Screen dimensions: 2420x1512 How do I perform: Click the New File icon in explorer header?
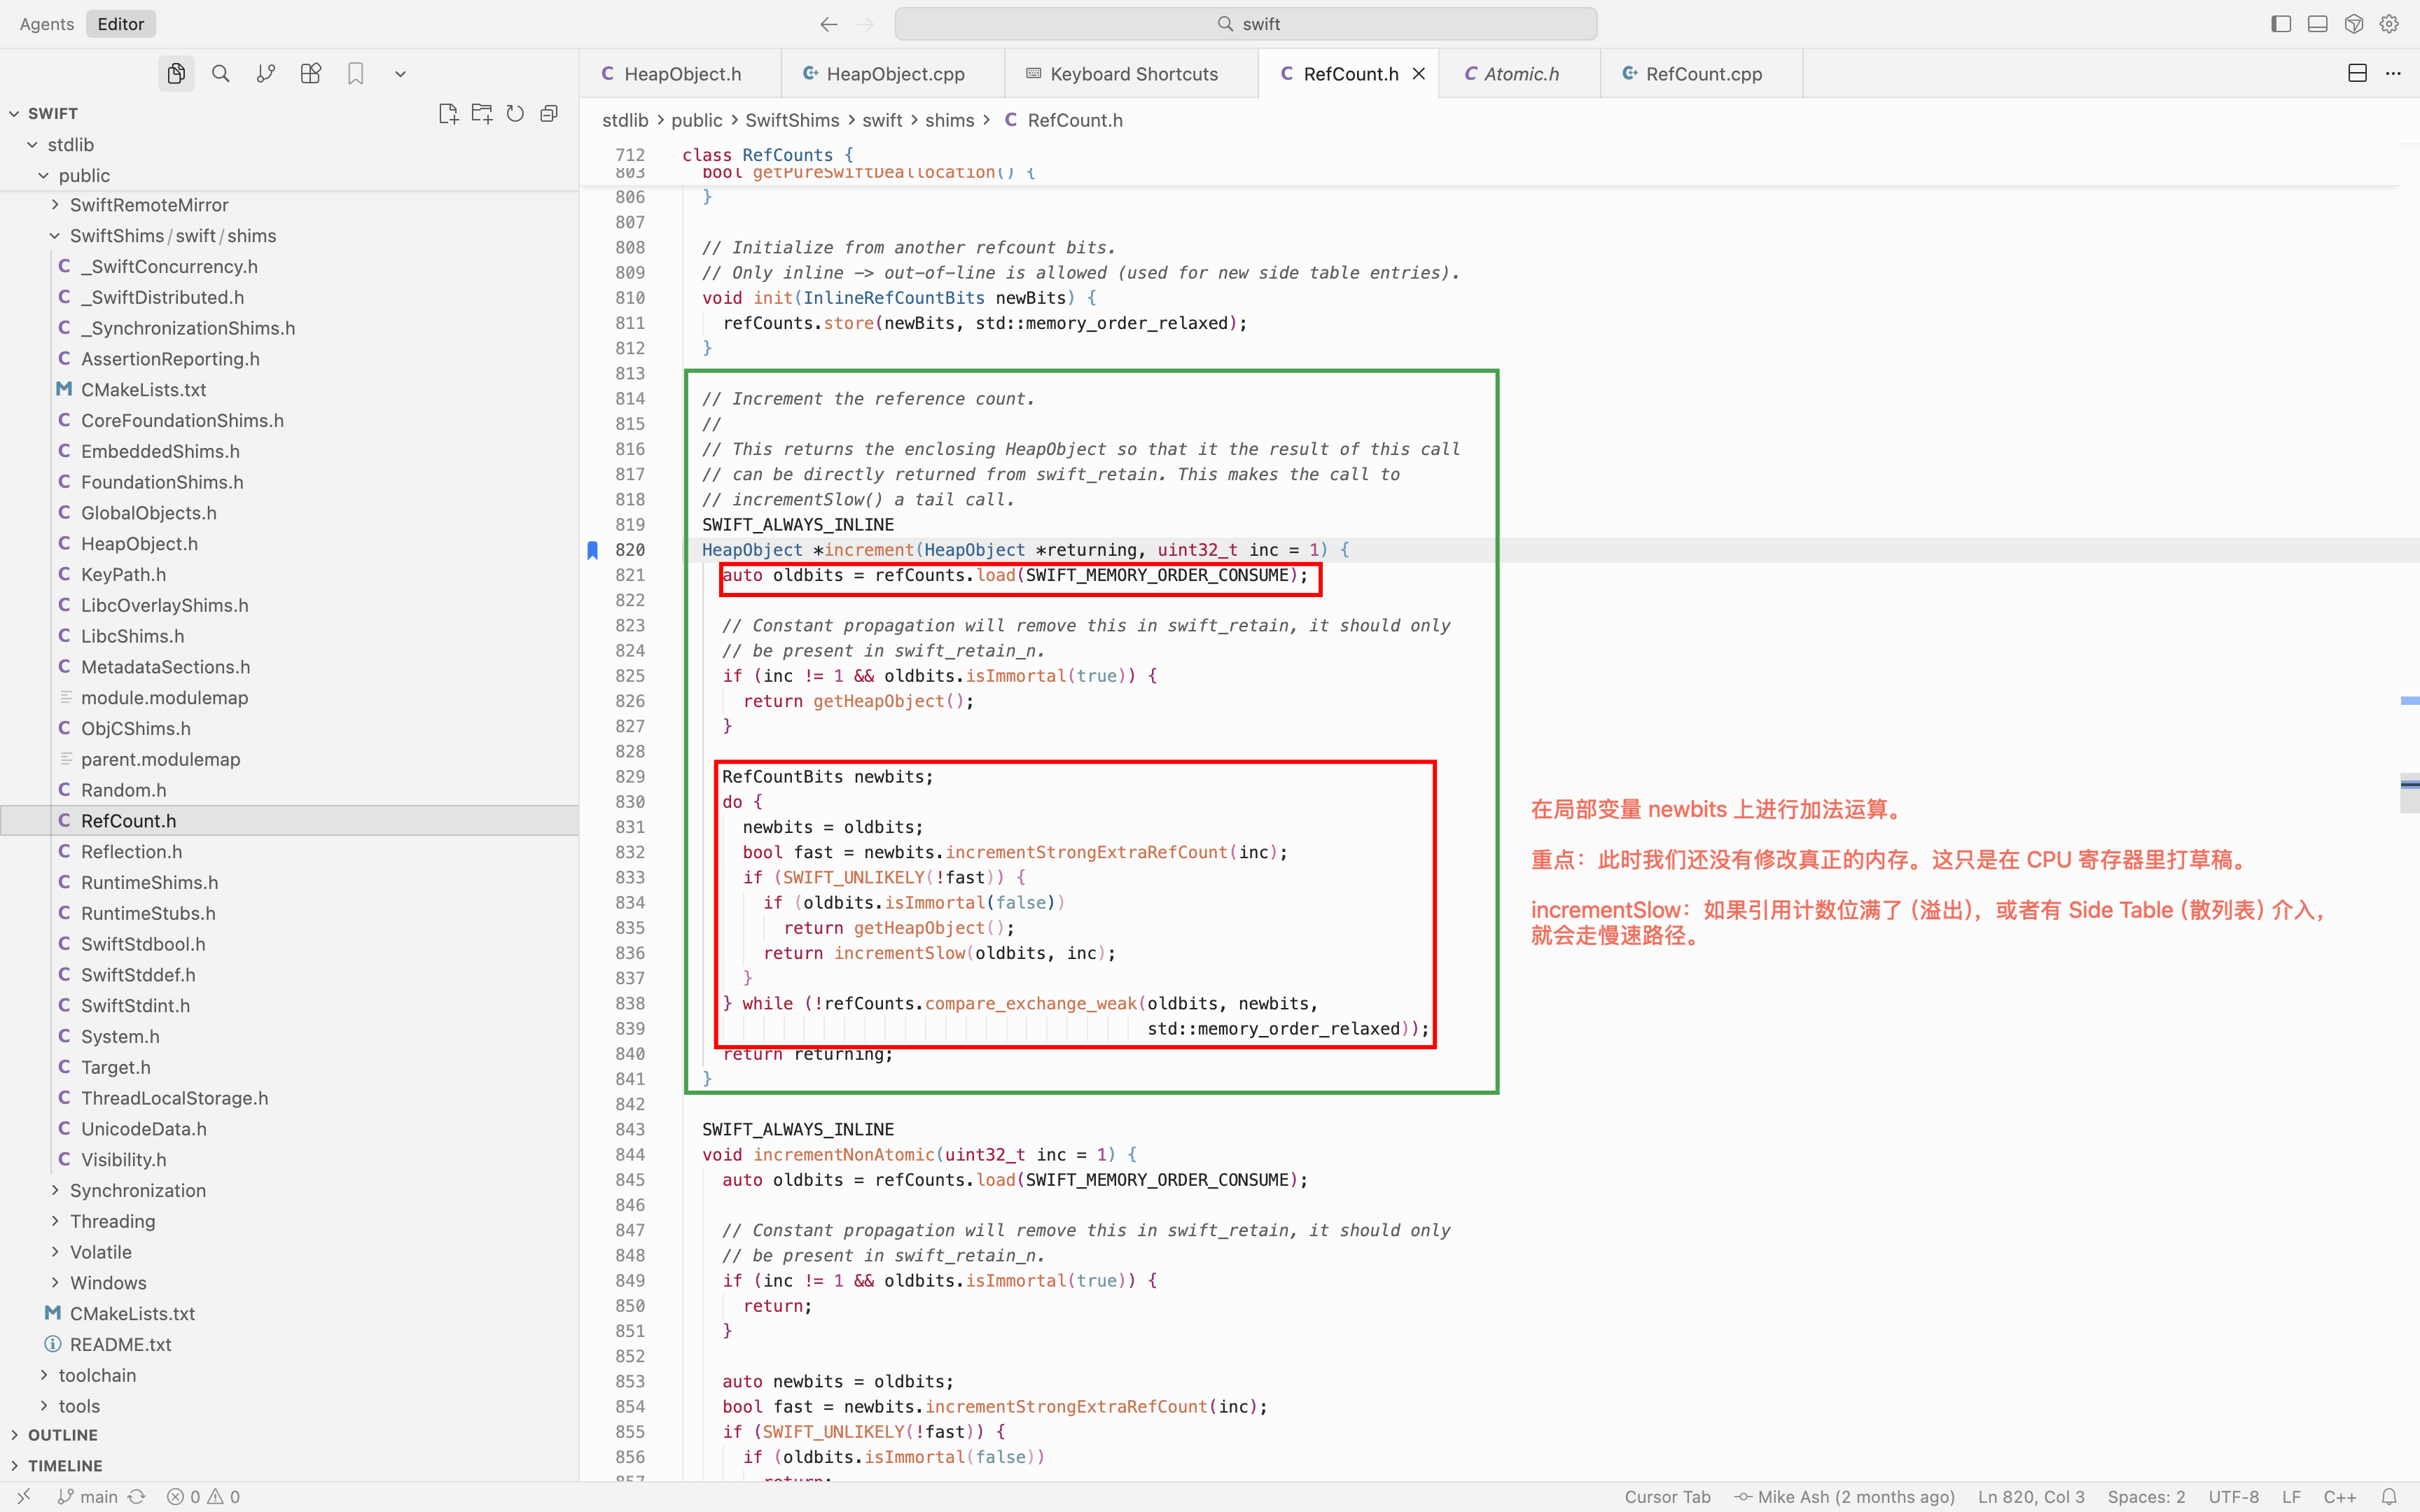point(448,113)
